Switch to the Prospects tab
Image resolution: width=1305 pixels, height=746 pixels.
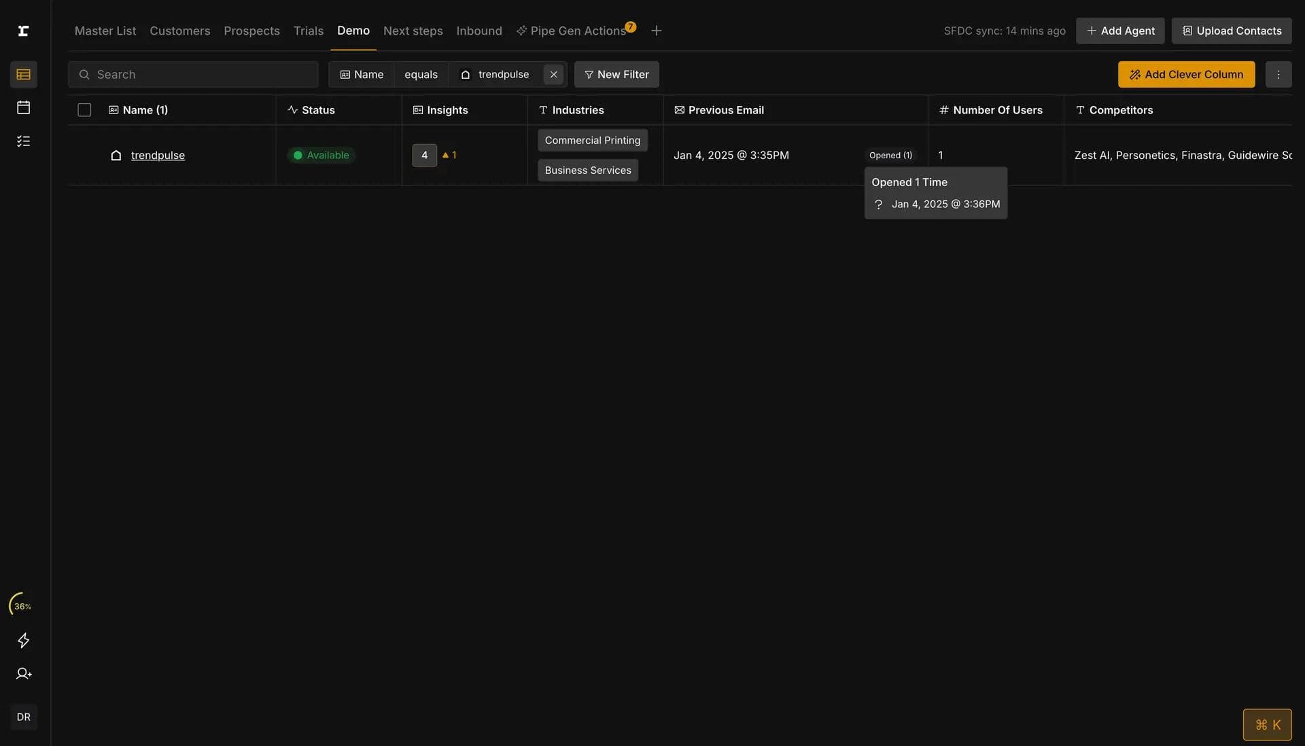coord(251,31)
